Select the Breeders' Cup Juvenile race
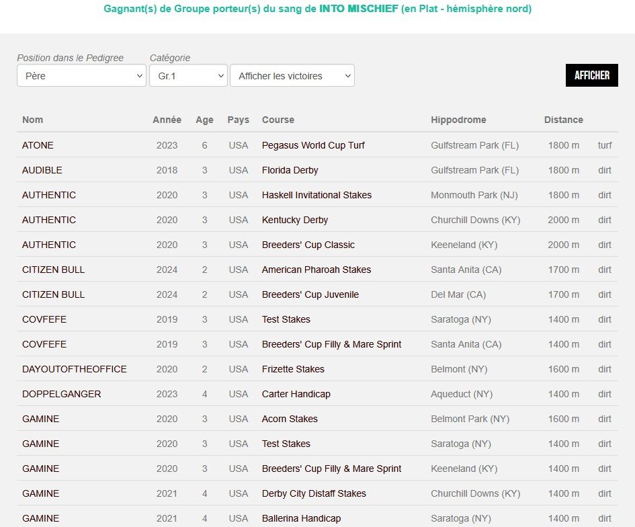Screen dimensions: 635x527 tap(310, 294)
